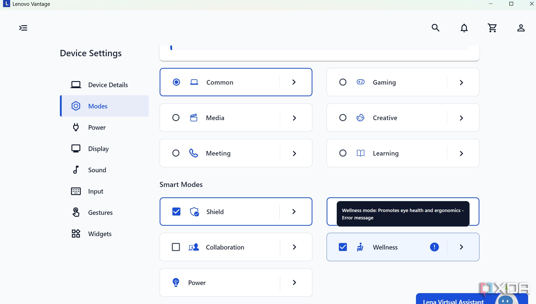Expand Learning mode settings chevron
The height and width of the screenshot is (304, 536).
point(461,154)
